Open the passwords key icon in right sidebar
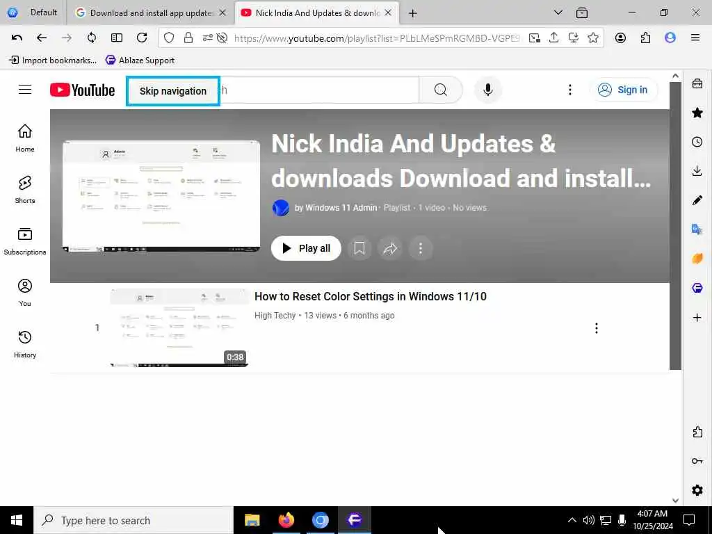 tap(697, 462)
